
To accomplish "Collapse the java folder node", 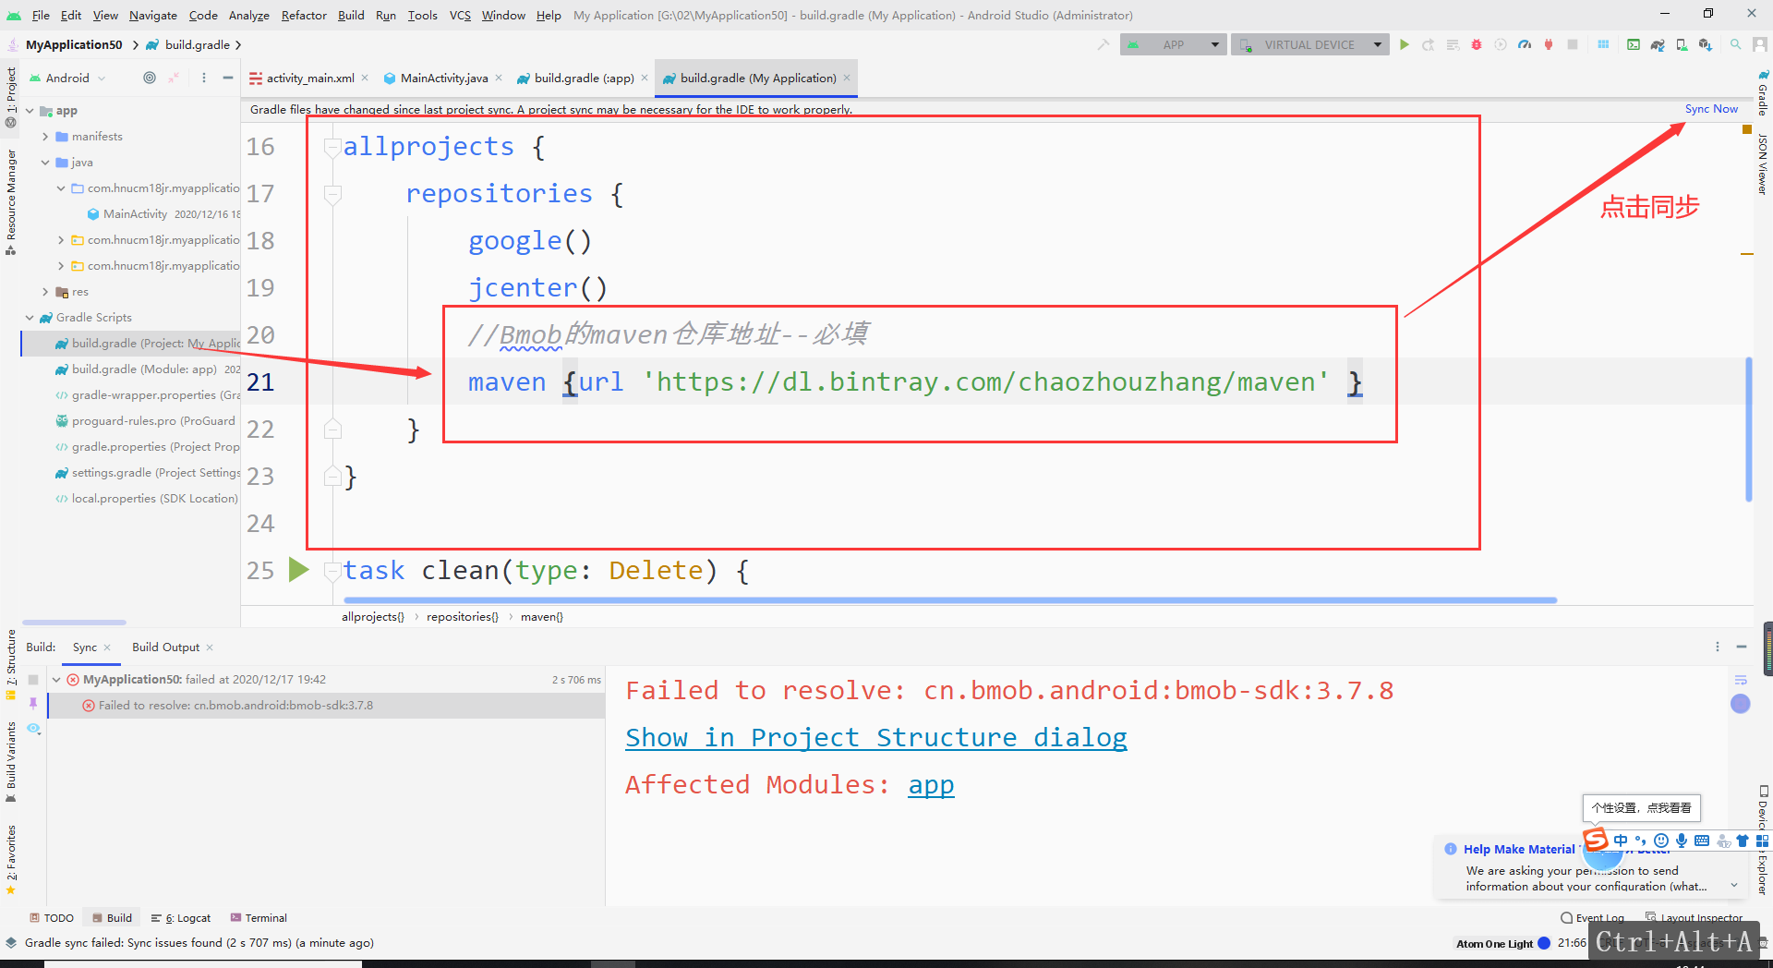I will point(45,163).
